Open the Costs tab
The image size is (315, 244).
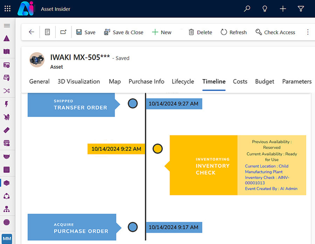pos(240,82)
